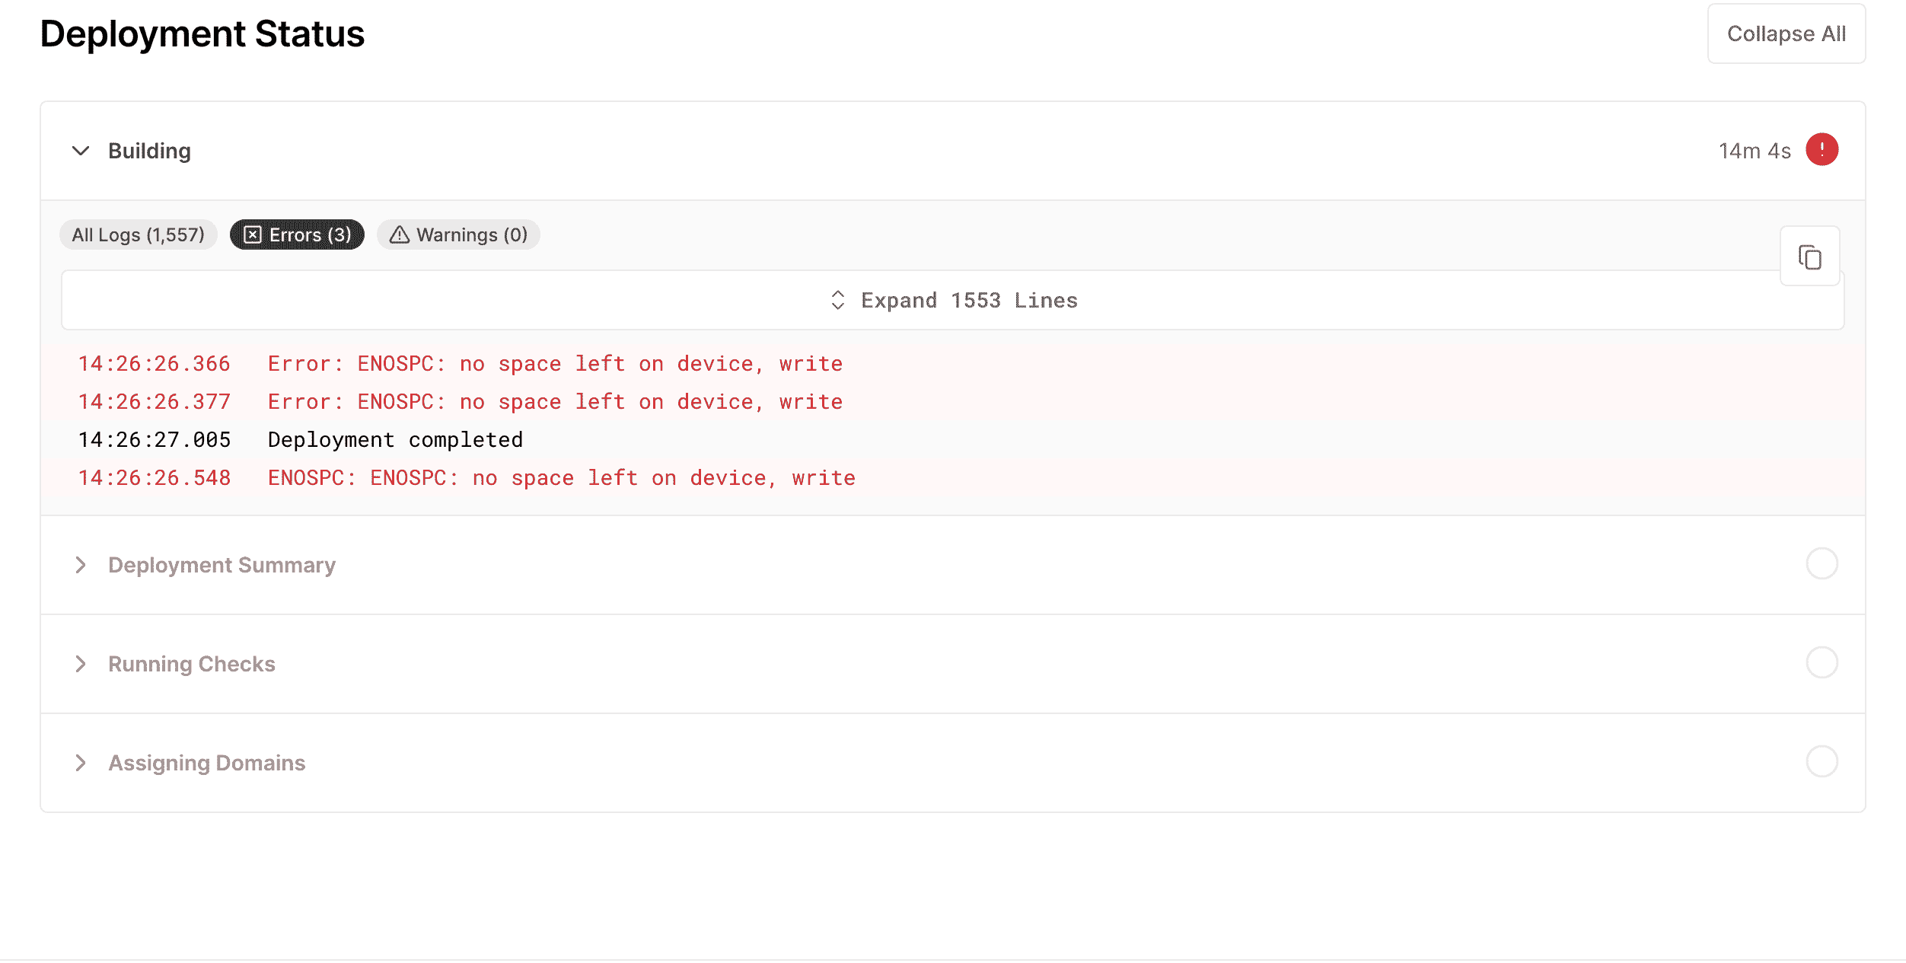Screen dimensions: 1906x963
Task: Click the Errors filter X icon
Action: 253,235
